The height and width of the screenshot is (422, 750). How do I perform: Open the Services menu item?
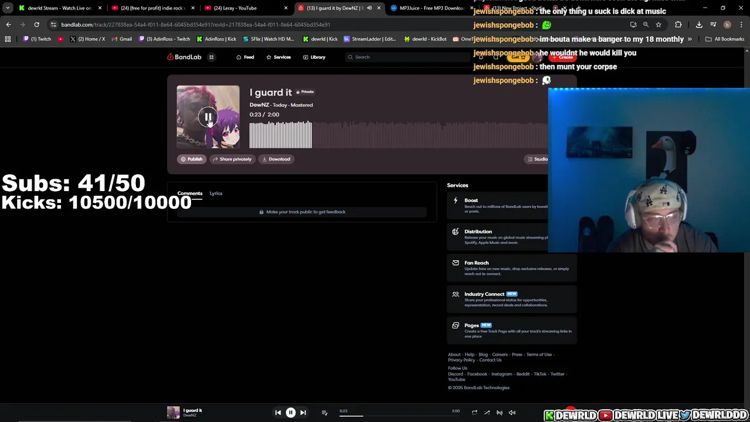(278, 57)
